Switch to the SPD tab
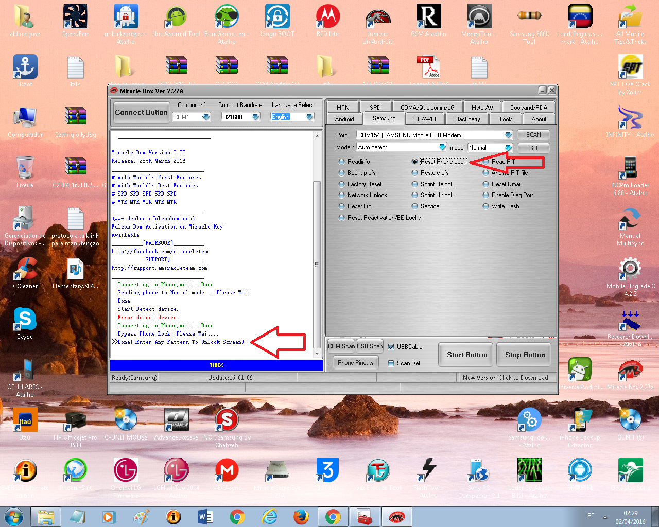Viewport: 659px width, 527px height. 375,107
